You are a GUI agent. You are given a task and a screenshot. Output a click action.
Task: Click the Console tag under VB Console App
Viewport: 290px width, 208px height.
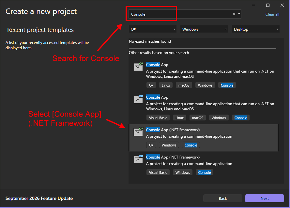241,118
